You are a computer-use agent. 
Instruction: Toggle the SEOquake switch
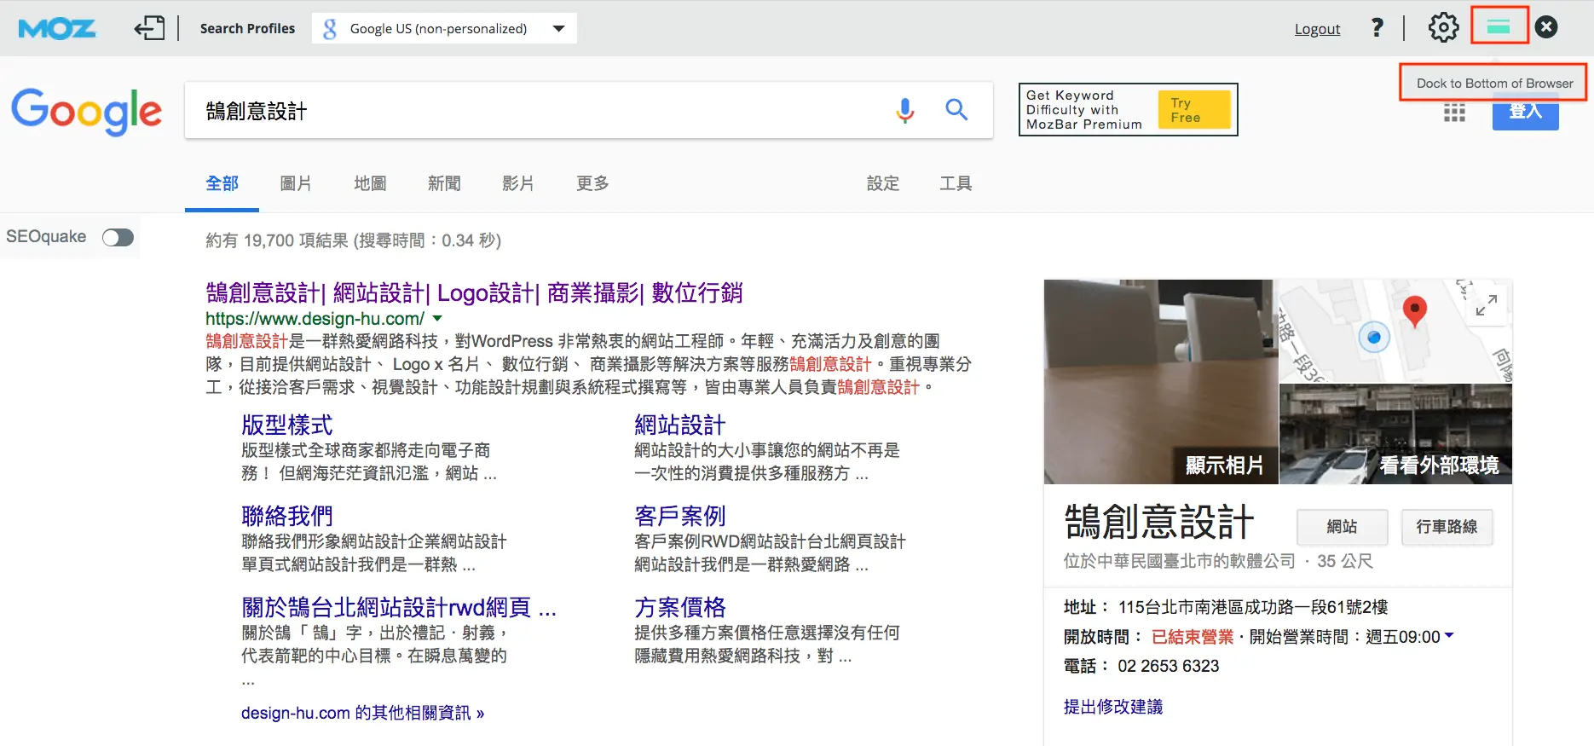click(118, 237)
